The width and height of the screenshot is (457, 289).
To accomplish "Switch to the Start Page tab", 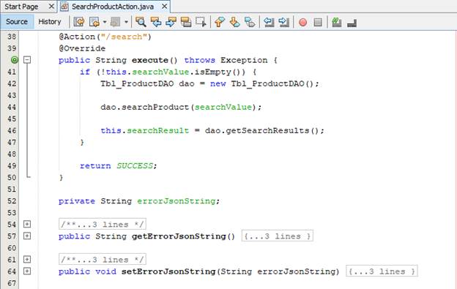I will coord(21,7).
